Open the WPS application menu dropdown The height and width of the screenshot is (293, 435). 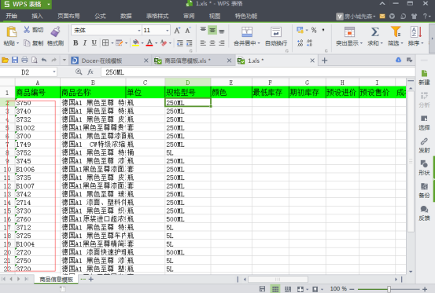coord(49,5)
